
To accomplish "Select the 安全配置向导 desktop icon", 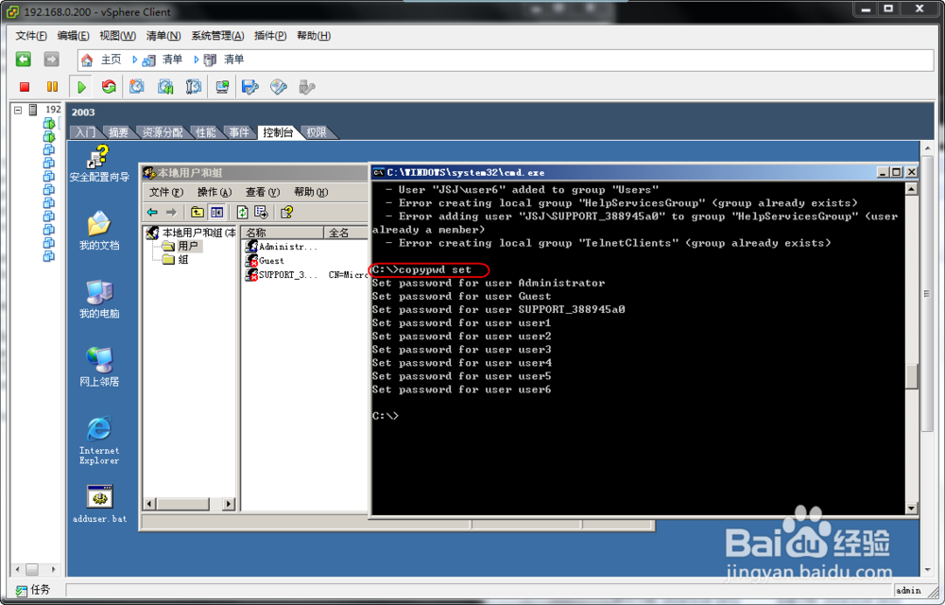I will 99,164.
